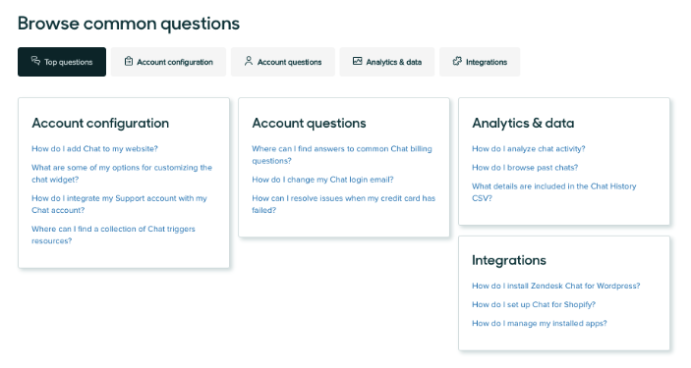Open 'How do I add Chat to my website?'
The height and width of the screenshot is (368, 691).
coord(94,149)
